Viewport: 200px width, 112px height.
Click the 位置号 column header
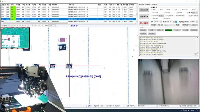pos(4,5)
